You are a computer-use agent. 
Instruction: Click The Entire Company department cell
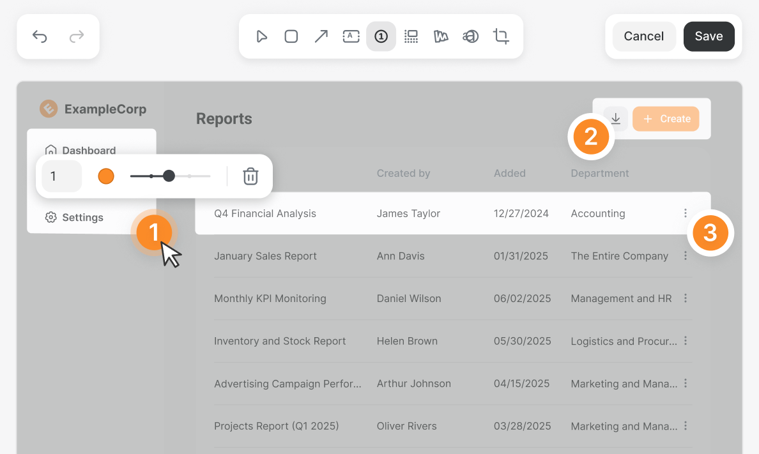coord(620,256)
